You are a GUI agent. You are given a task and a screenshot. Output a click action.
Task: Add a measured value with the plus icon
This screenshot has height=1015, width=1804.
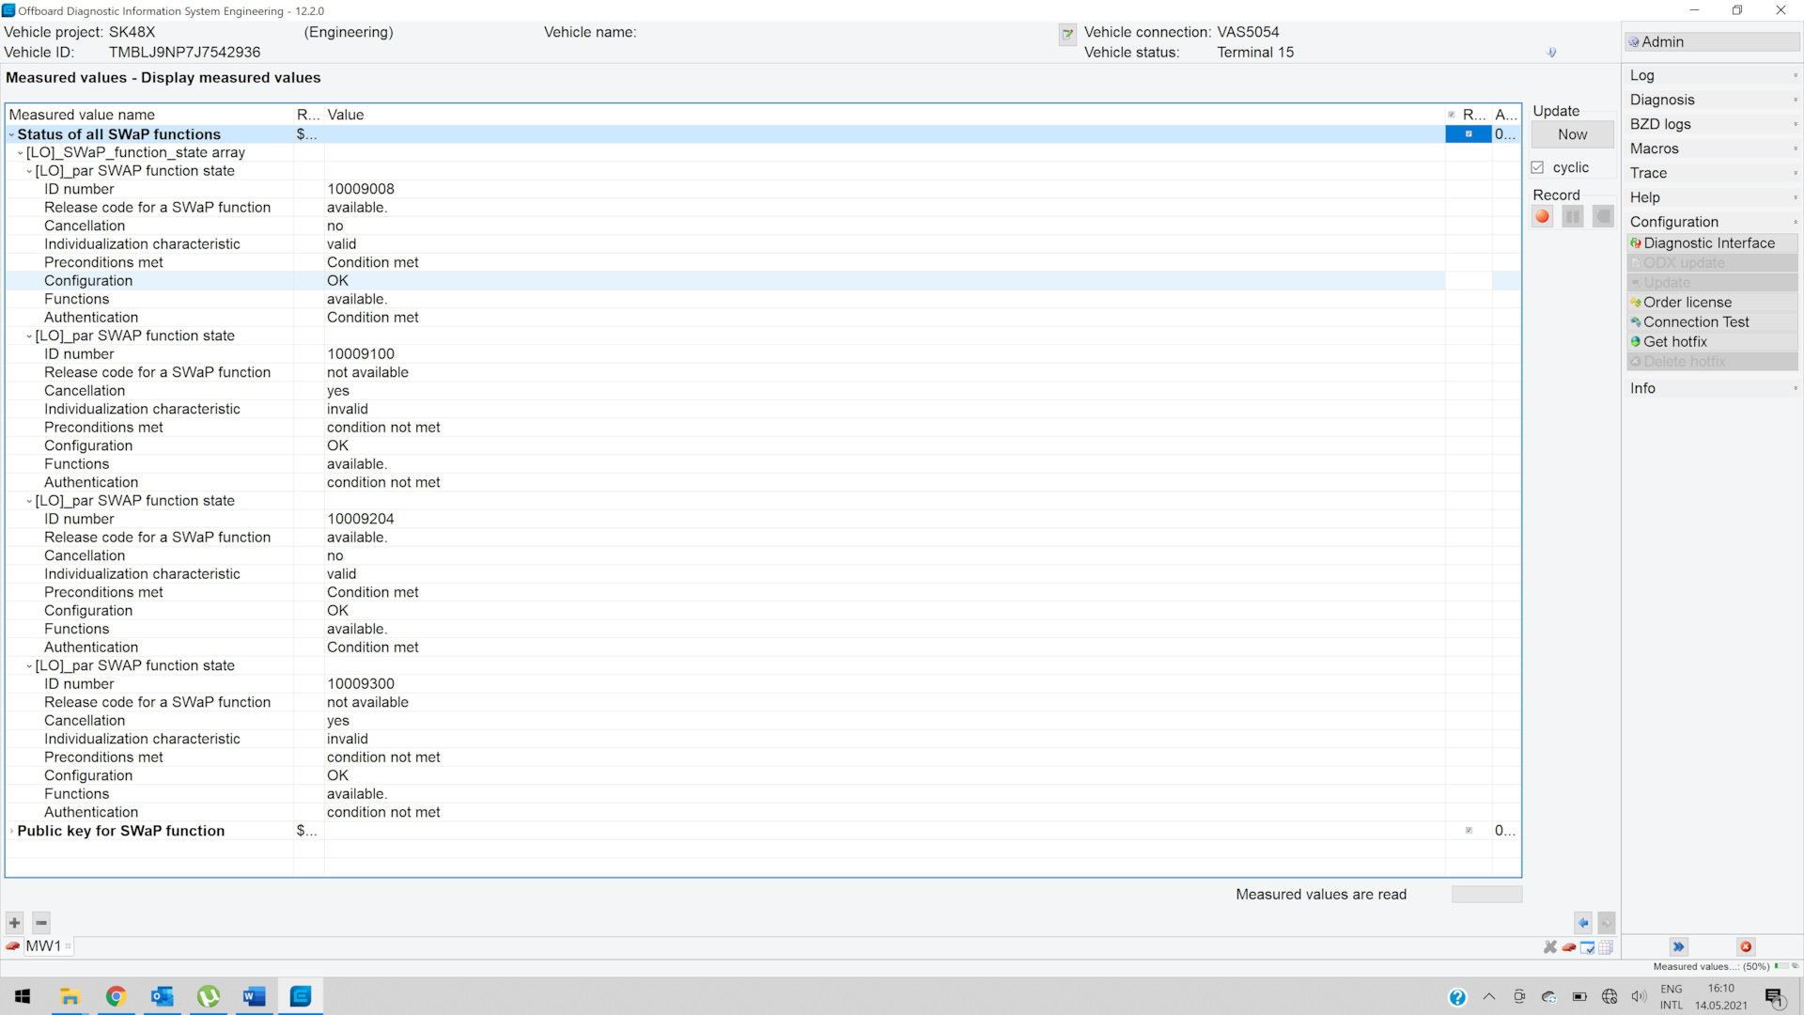coord(14,923)
